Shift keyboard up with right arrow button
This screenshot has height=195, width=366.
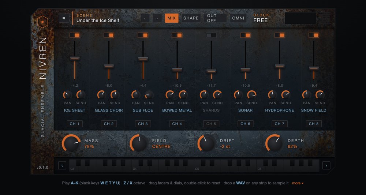tap(326, 166)
